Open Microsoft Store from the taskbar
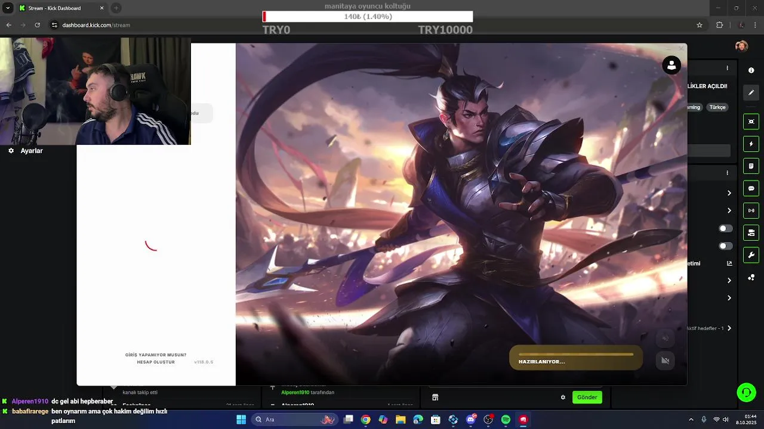Image resolution: width=764 pixels, height=429 pixels. [436, 419]
